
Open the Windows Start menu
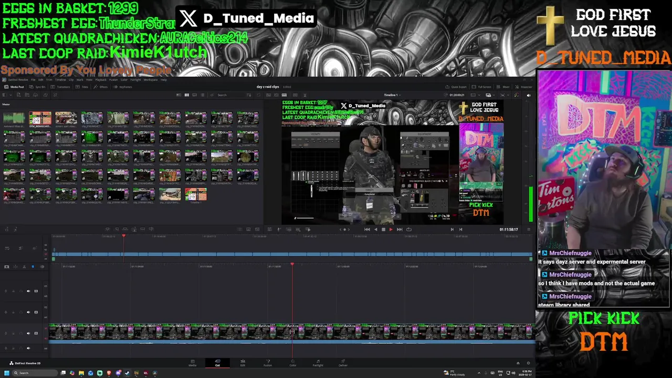[x=7, y=373]
